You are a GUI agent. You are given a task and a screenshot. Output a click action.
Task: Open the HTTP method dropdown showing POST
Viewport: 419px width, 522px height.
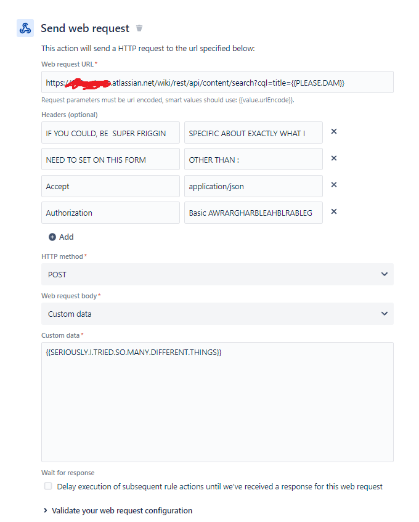point(217,274)
